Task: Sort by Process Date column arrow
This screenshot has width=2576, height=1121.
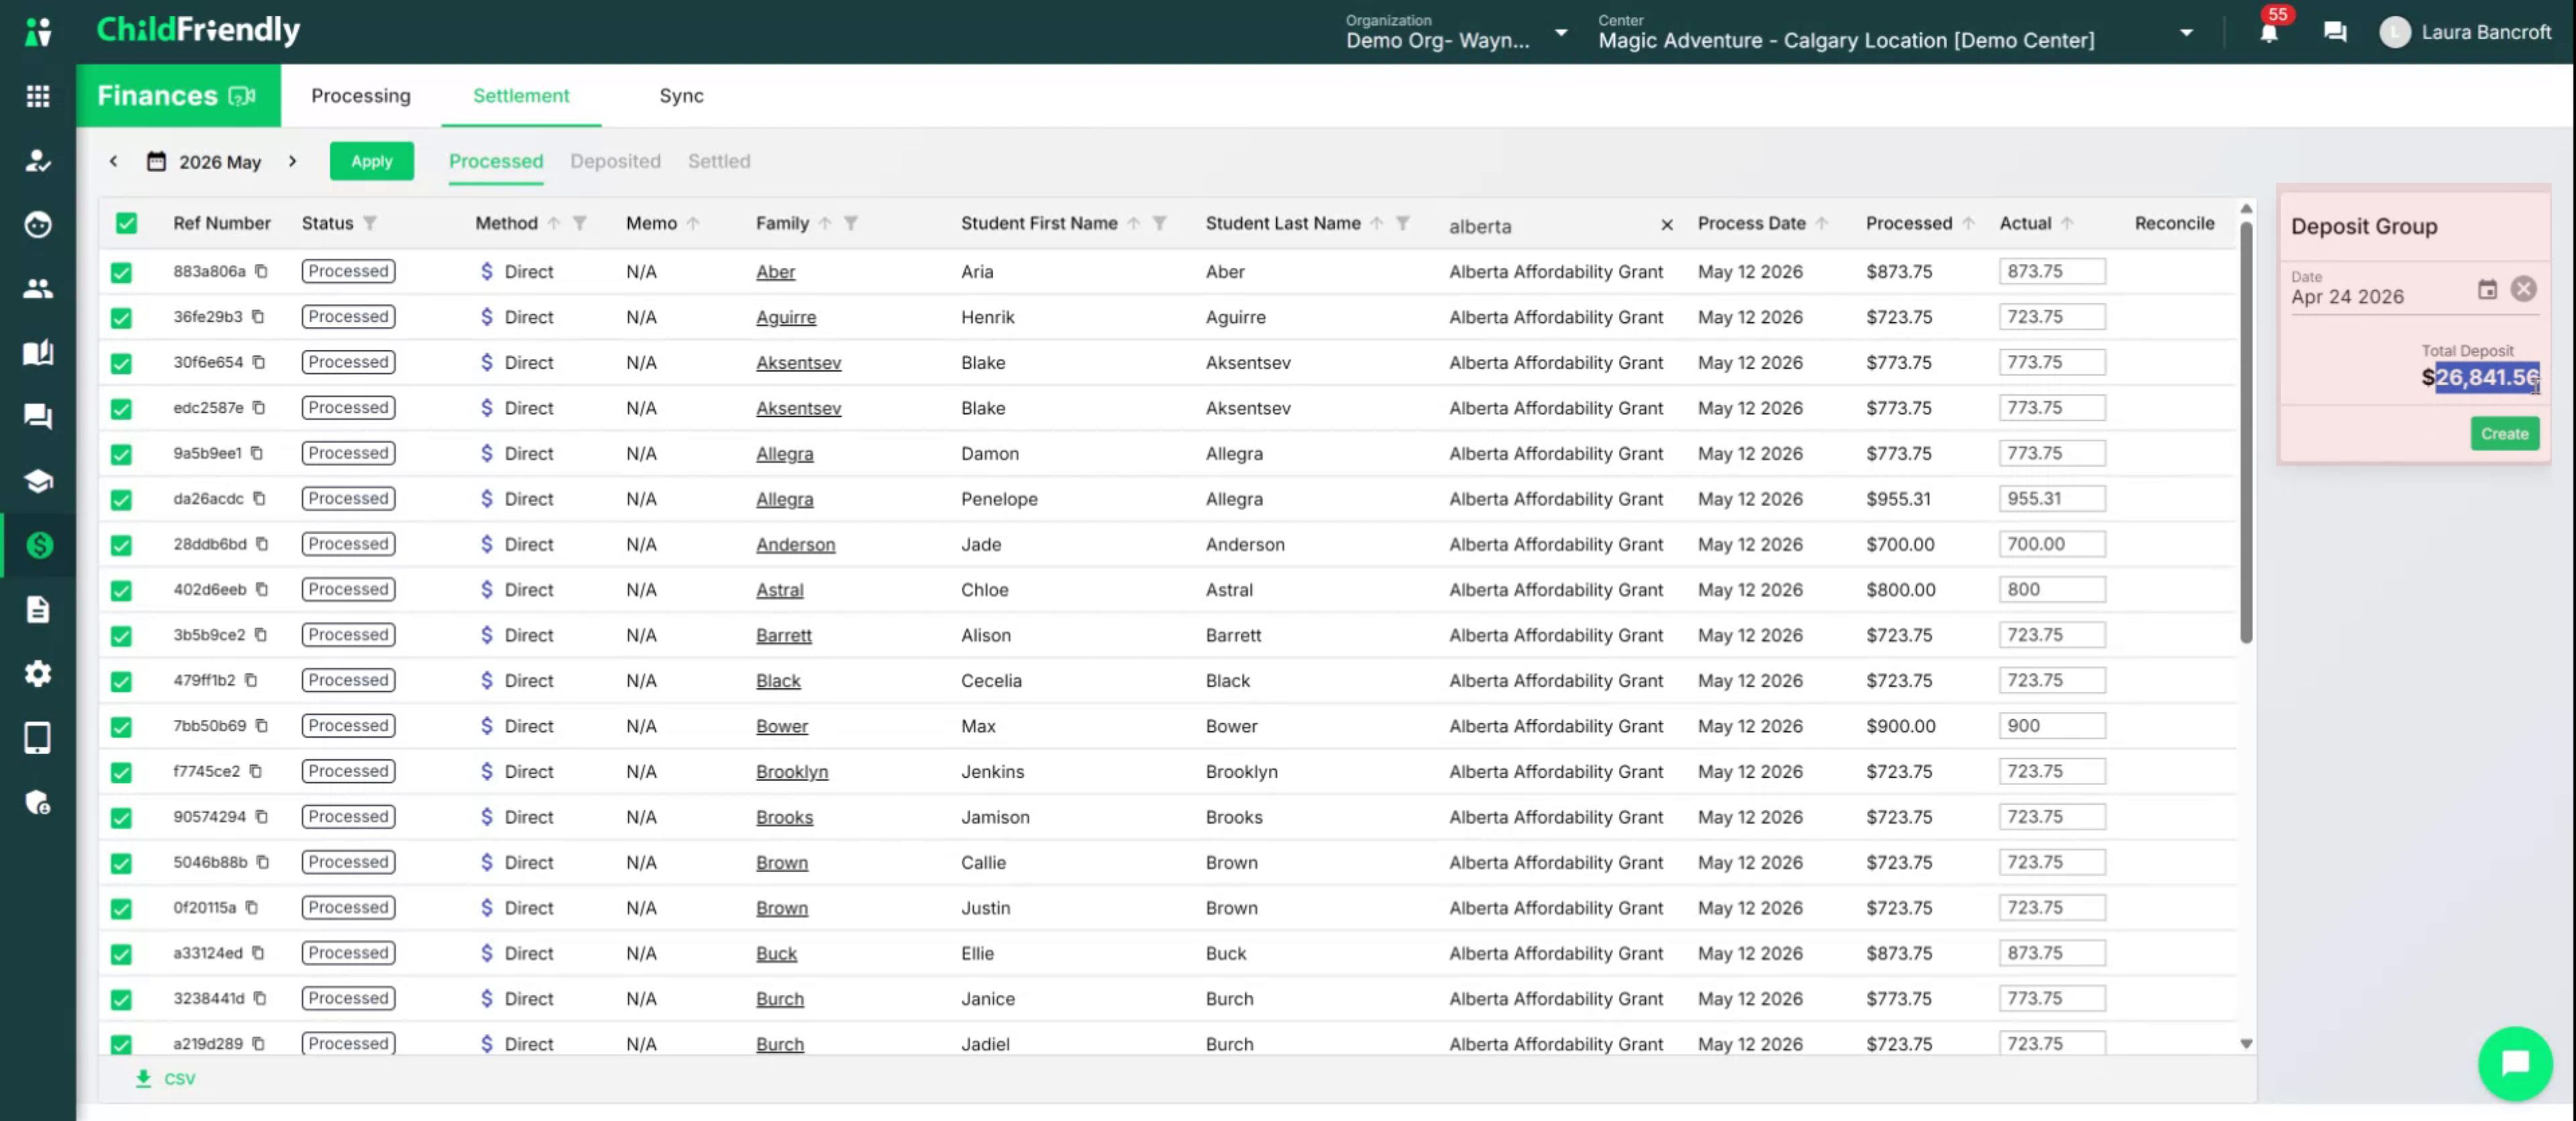Action: click(x=1822, y=223)
